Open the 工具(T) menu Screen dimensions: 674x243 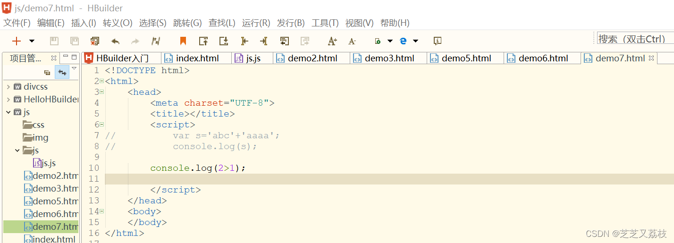point(325,23)
